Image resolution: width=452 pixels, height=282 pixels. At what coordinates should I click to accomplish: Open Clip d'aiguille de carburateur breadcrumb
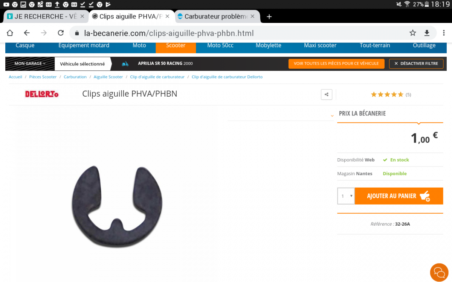(157, 77)
